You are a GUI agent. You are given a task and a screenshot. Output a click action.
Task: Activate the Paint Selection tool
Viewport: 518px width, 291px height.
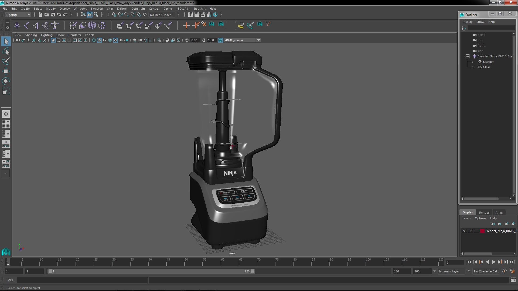click(6, 61)
